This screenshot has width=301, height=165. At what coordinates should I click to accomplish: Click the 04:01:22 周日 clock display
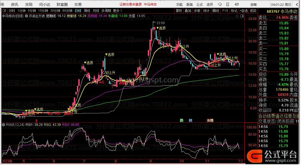[x=281, y=5]
